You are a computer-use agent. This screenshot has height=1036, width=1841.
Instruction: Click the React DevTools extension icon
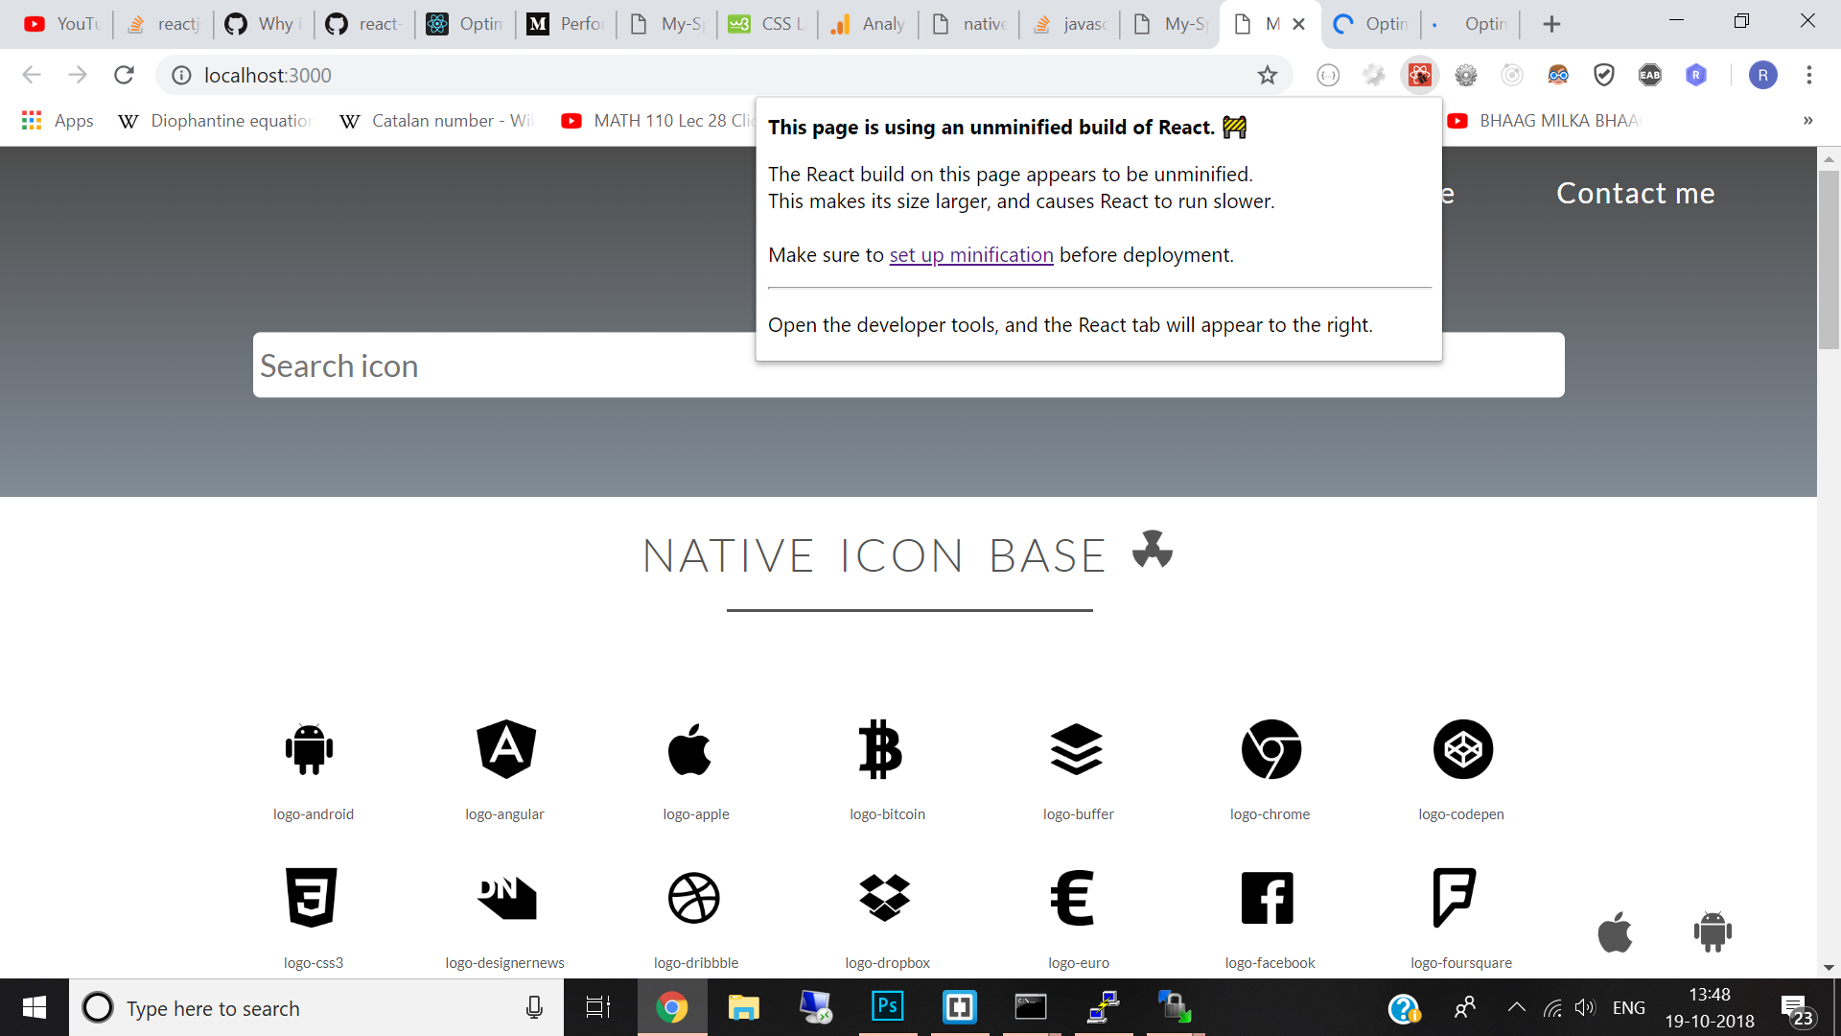(1419, 74)
